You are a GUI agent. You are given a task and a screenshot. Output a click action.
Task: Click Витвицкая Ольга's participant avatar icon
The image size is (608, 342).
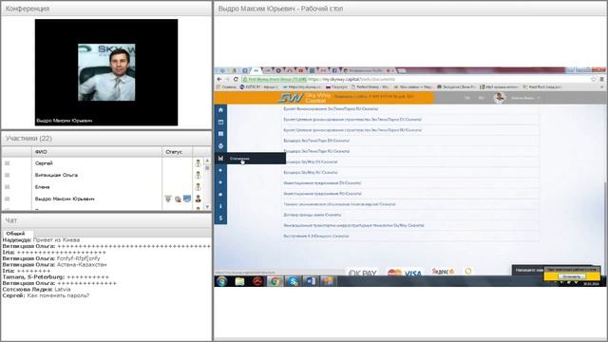tap(199, 175)
